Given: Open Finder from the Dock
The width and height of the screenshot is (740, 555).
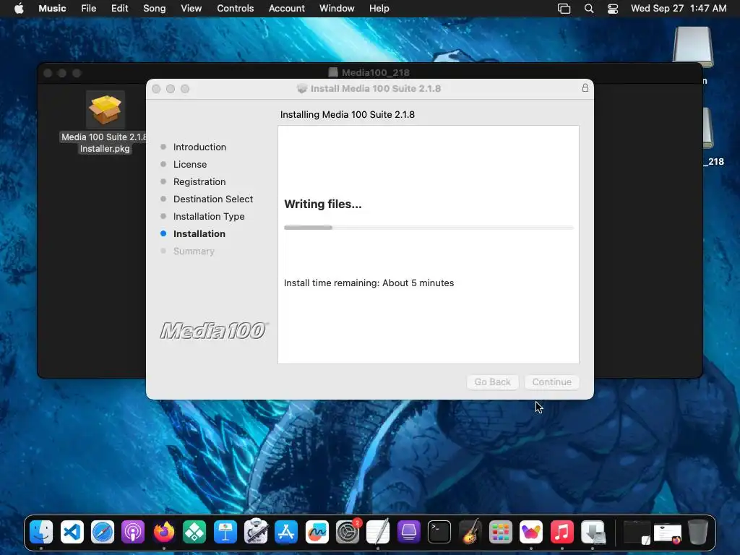Looking at the screenshot, I should (41, 533).
